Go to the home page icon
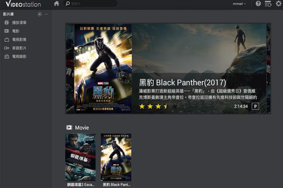The width and height of the screenshot is (283, 188). 57,3
